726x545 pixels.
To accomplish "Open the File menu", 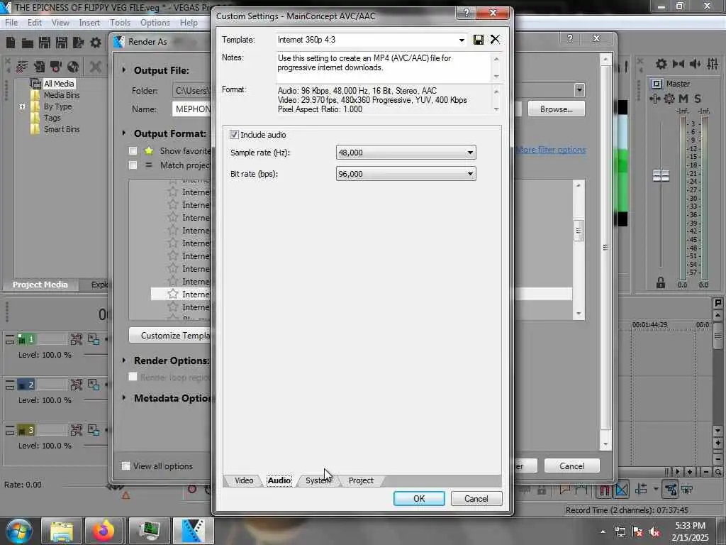I will point(11,22).
